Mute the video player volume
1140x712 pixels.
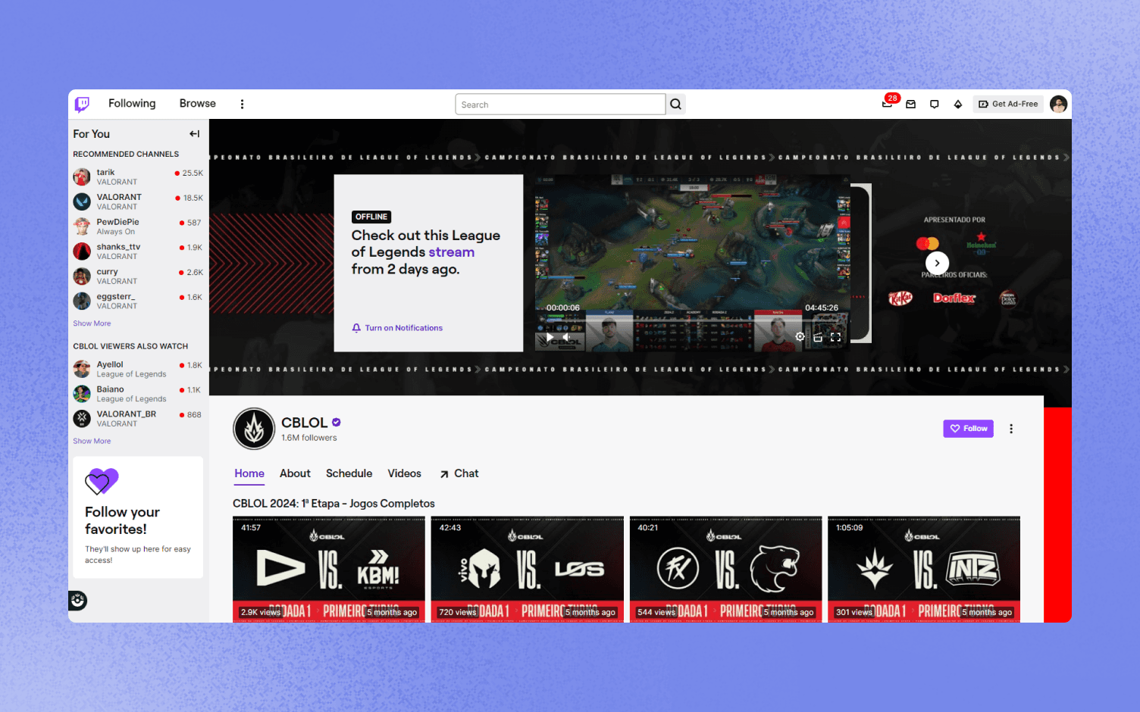(567, 337)
